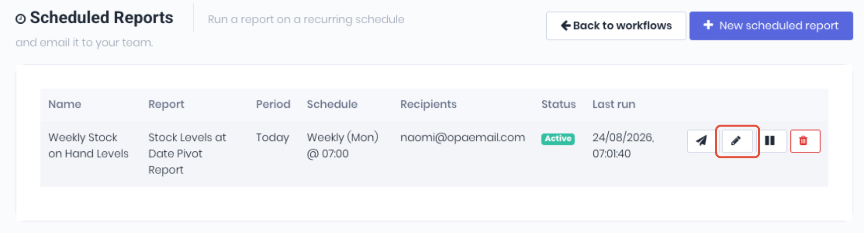Pause the Weekly Stock scheduled report
This screenshot has height=233, width=864.
[770, 141]
